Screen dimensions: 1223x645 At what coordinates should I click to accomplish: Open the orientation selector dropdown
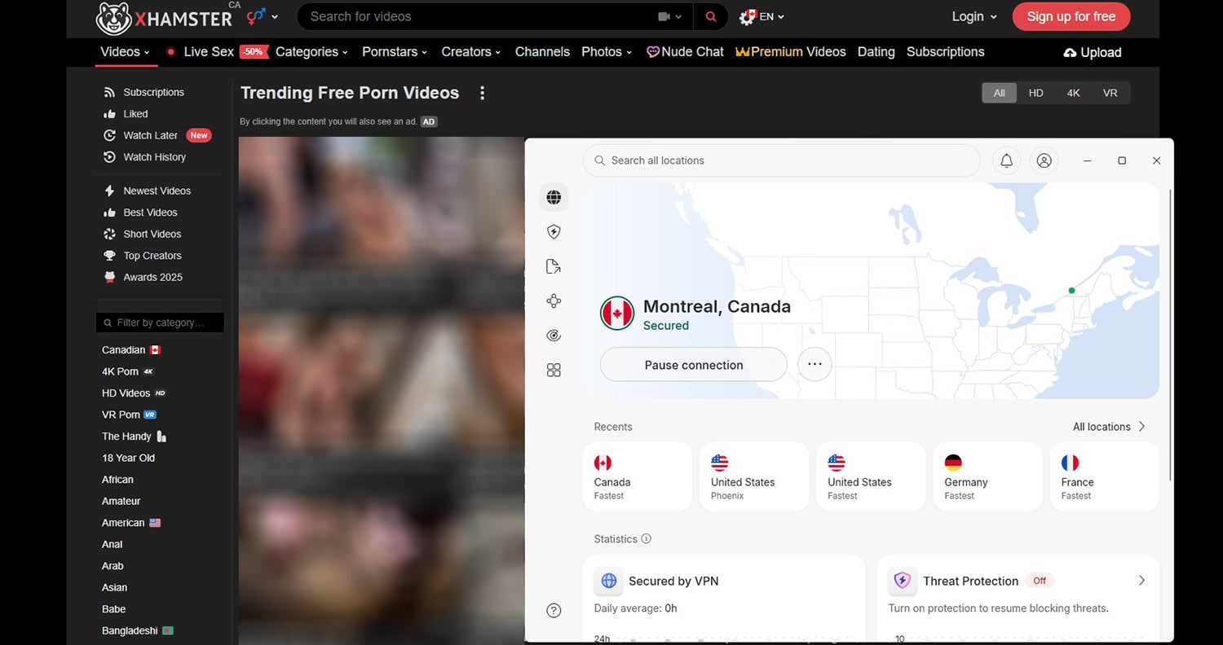[262, 16]
